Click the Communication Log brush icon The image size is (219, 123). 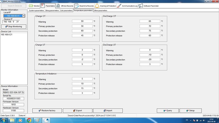coord(119,6)
